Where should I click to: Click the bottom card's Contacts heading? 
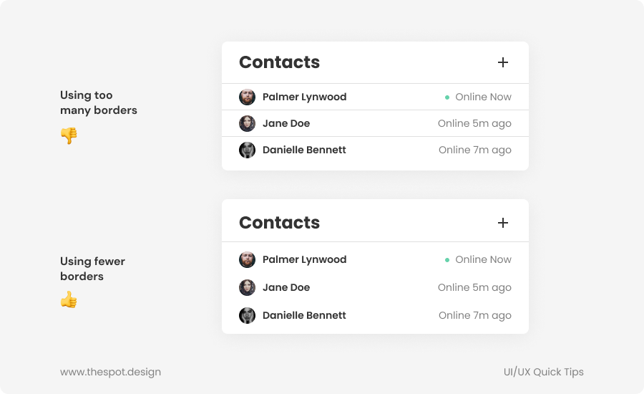pyautogui.click(x=279, y=223)
